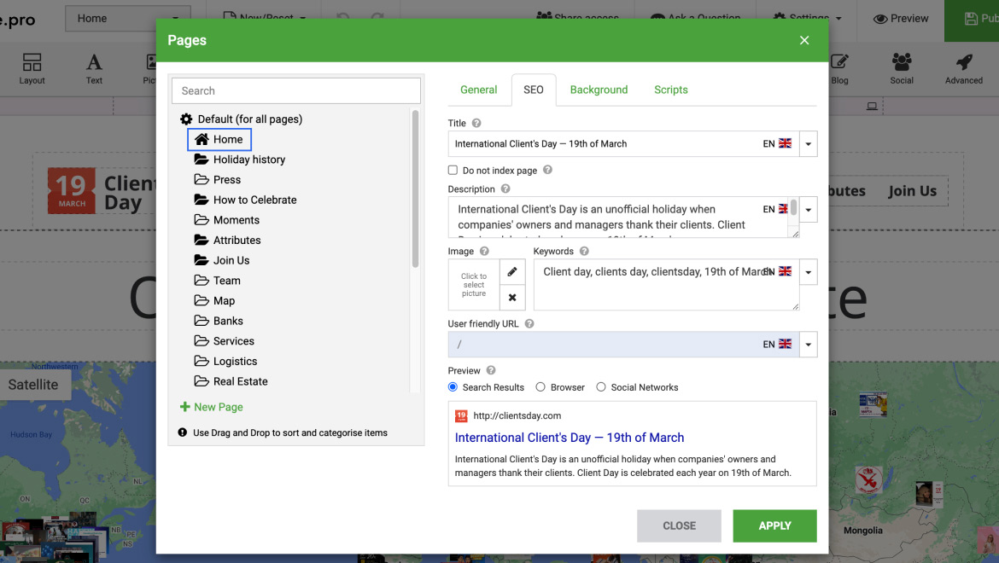
Task: Expand the Title language dropdown arrow
Action: pyautogui.click(x=809, y=144)
